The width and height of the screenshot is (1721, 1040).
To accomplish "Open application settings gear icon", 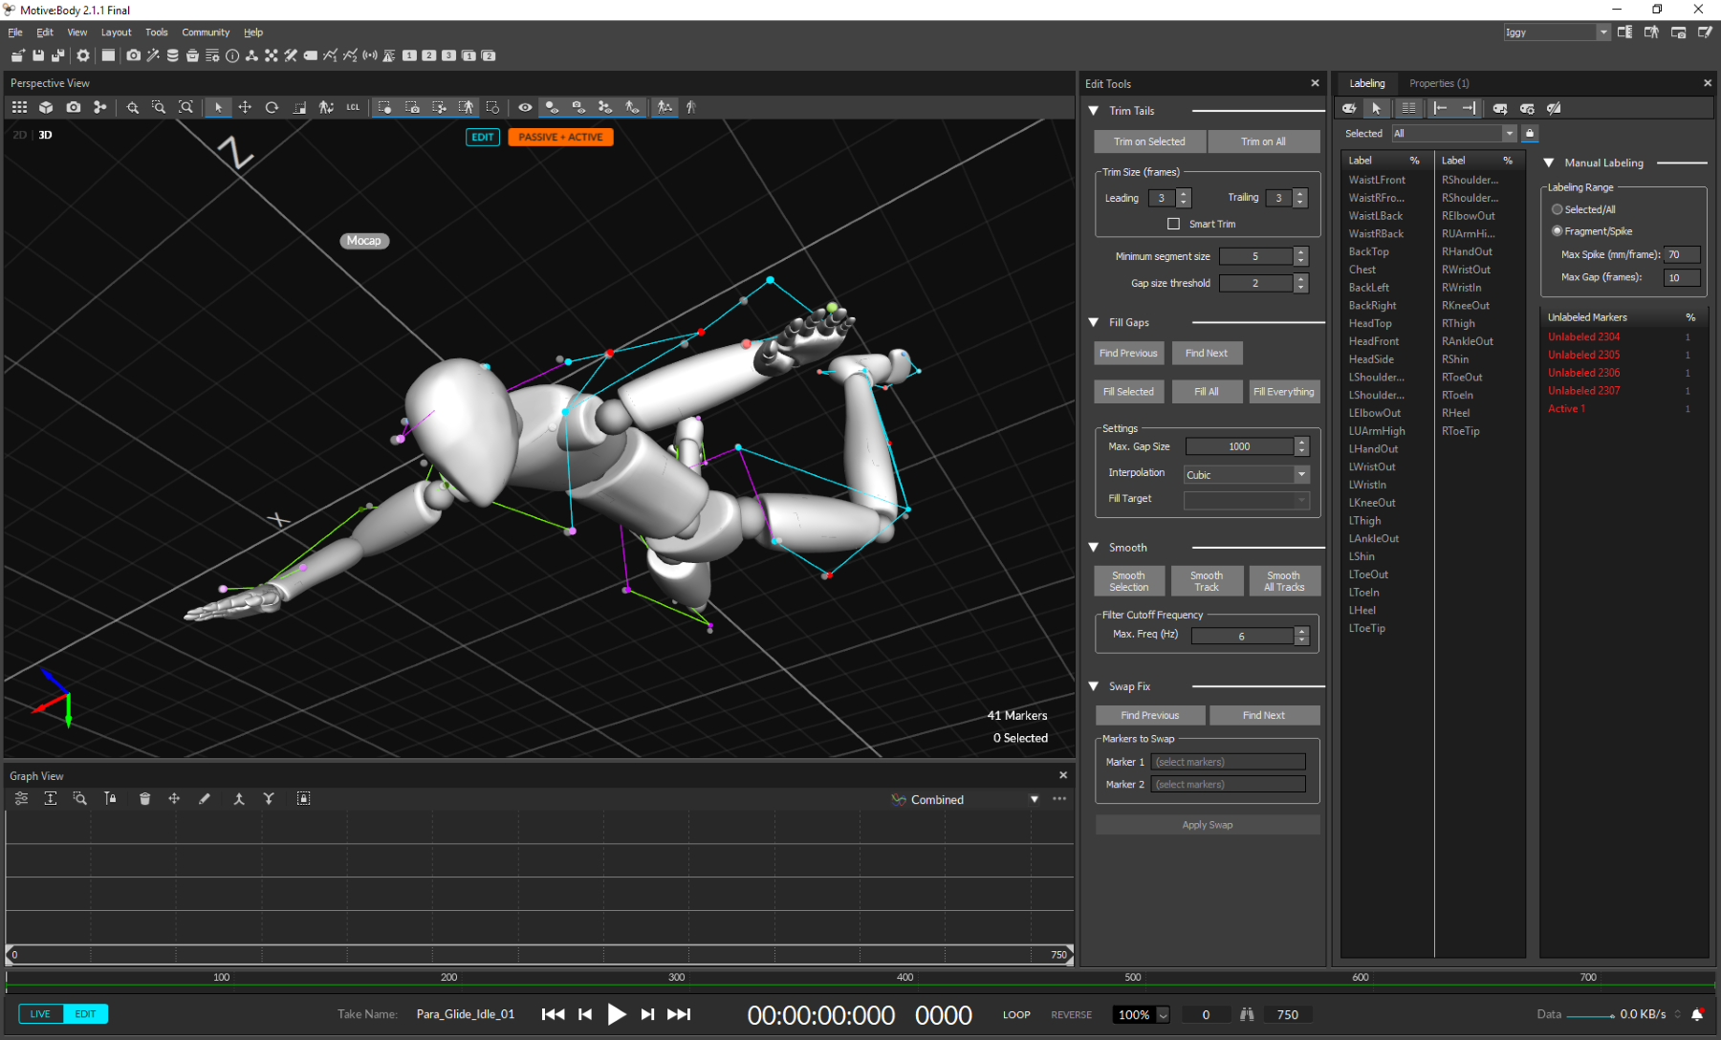I will (x=83, y=55).
